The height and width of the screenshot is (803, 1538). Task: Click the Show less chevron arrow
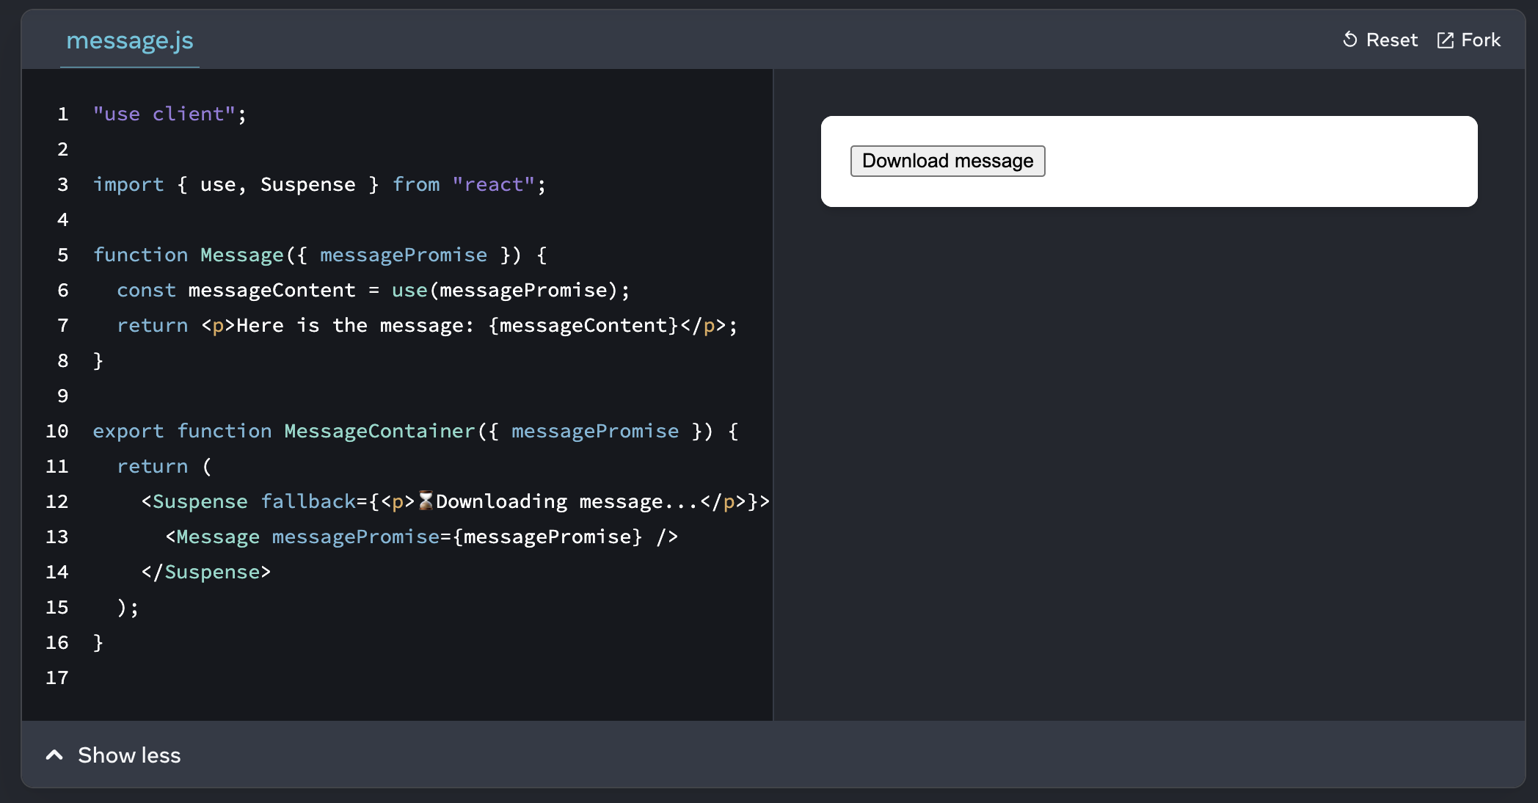click(54, 755)
